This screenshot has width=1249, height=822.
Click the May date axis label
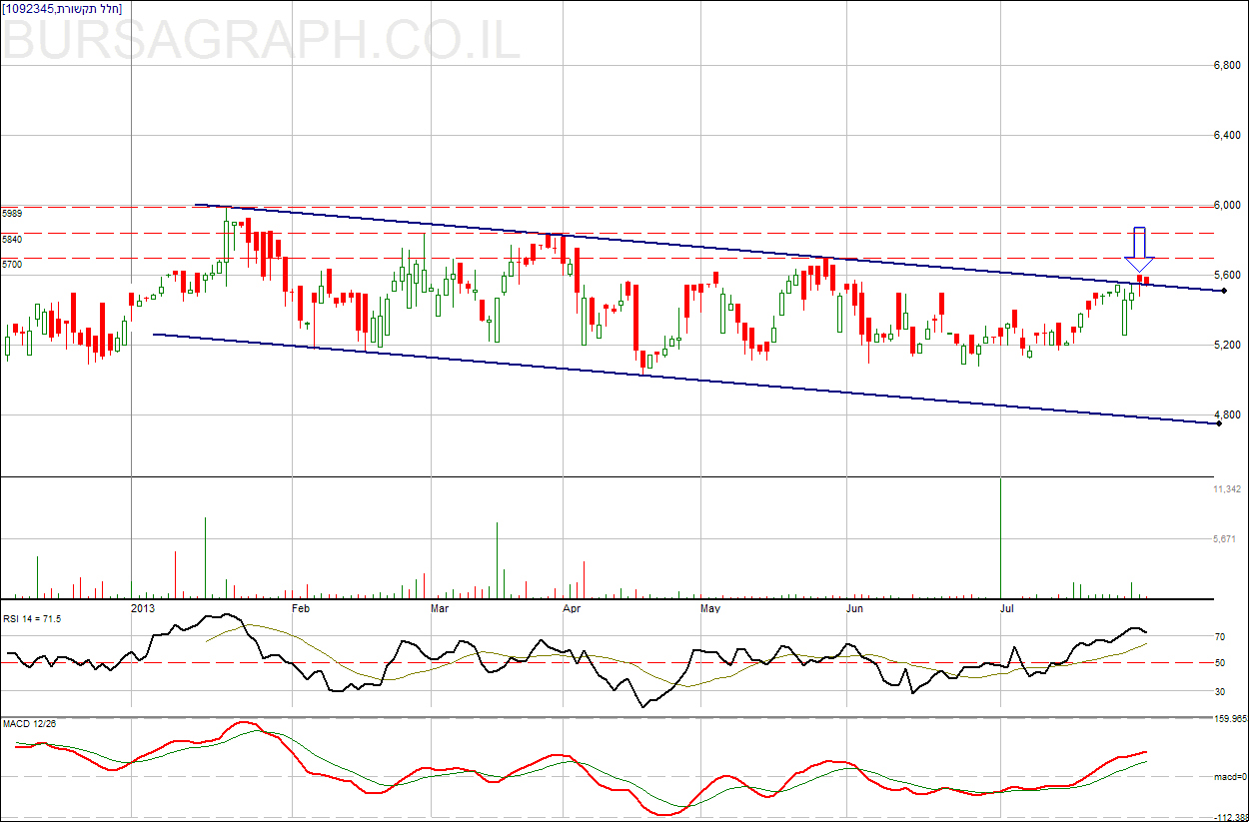[x=710, y=607]
